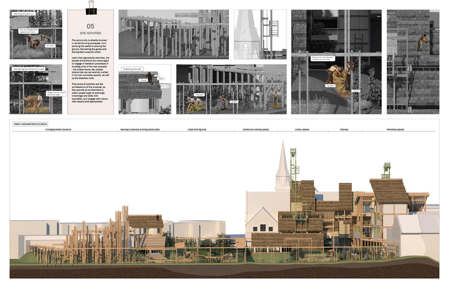Select the "Emerging timber structure" section label
449x288 pixels.
click(58, 130)
